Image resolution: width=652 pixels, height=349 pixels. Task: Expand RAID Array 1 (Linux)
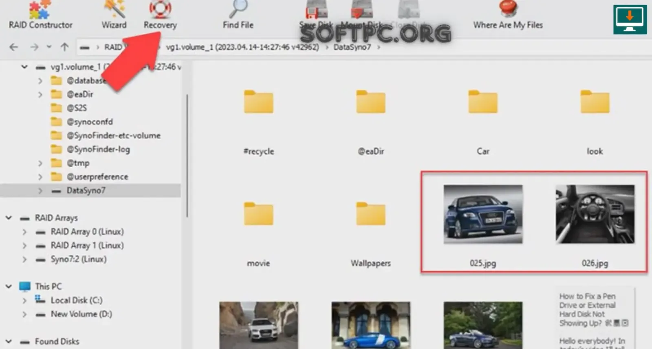[x=24, y=246]
